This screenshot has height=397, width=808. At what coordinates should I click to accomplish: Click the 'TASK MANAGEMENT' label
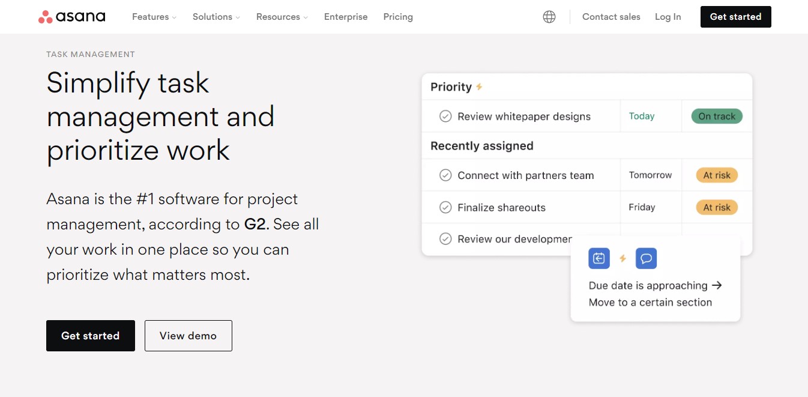[x=91, y=54]
